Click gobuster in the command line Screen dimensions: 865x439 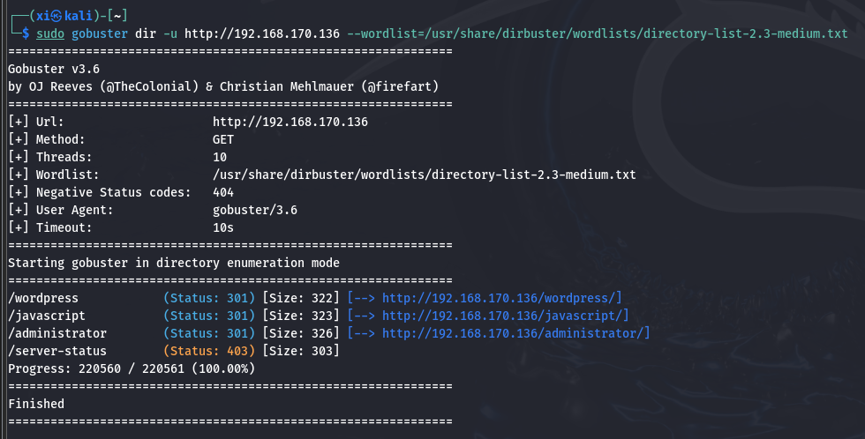pyautogui.click(x=100, y=33)
